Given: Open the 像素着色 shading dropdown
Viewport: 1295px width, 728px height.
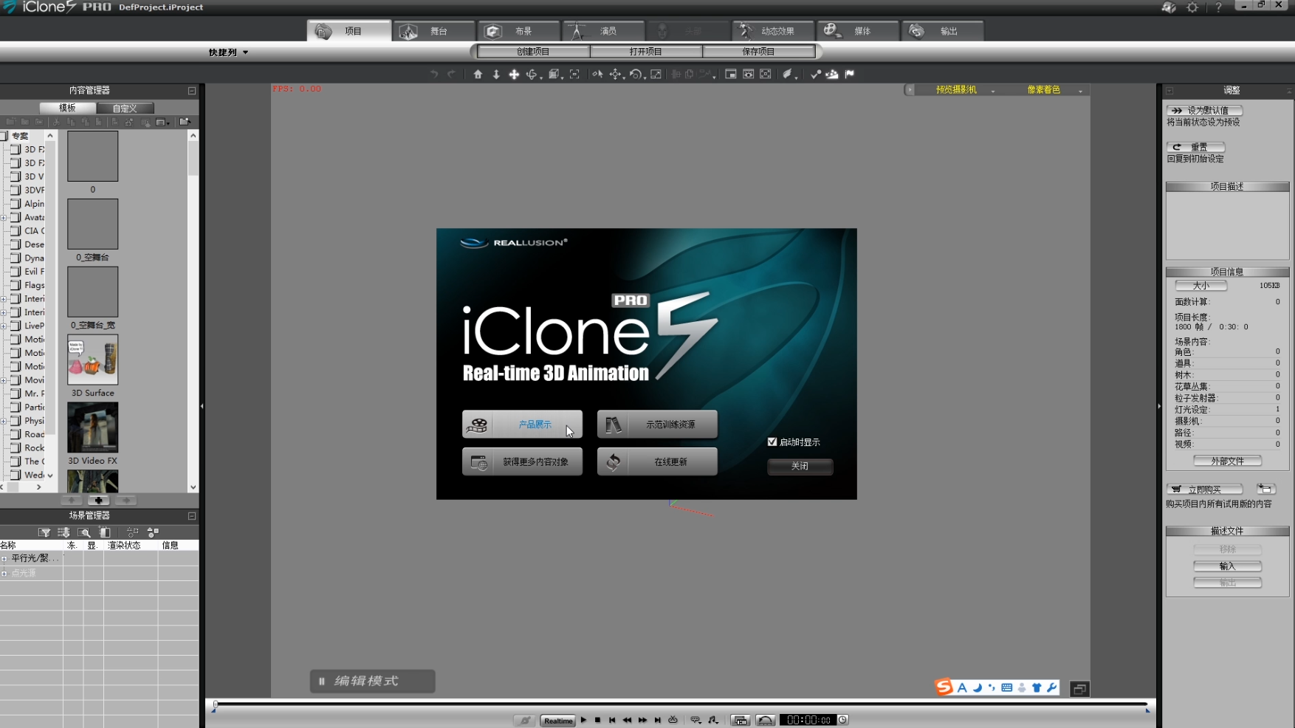Looking at the screenshot, I should point(1080,90).
